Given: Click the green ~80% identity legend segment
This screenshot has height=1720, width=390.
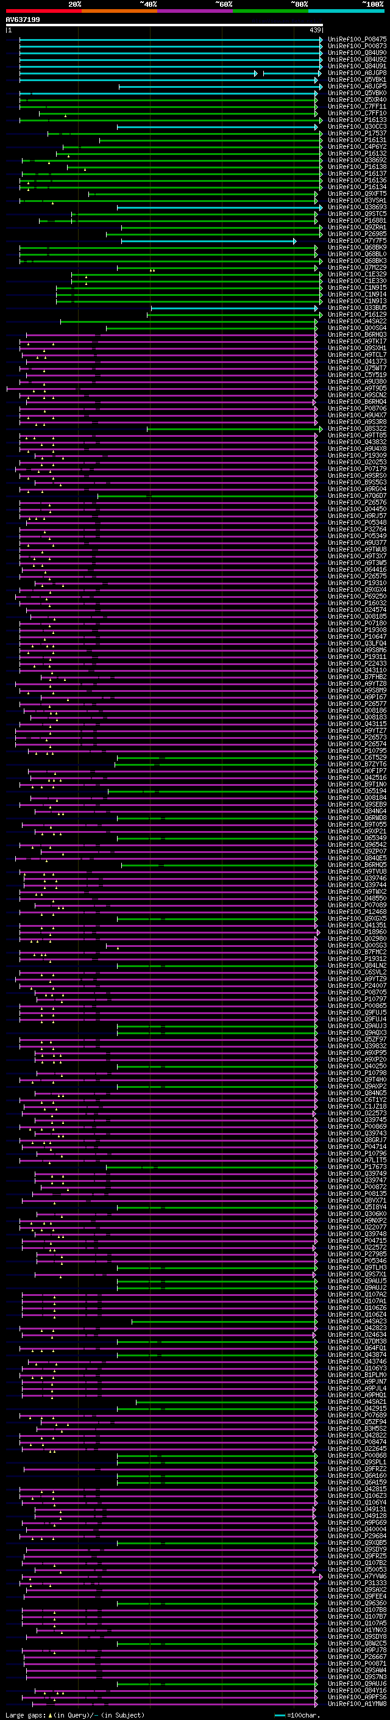Looking at the screenshot, I should click(270, 11).
